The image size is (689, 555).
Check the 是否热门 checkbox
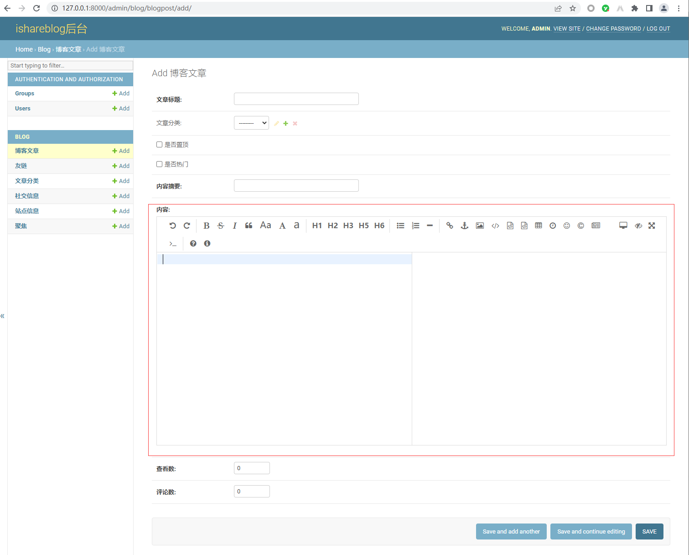(160, 164)
